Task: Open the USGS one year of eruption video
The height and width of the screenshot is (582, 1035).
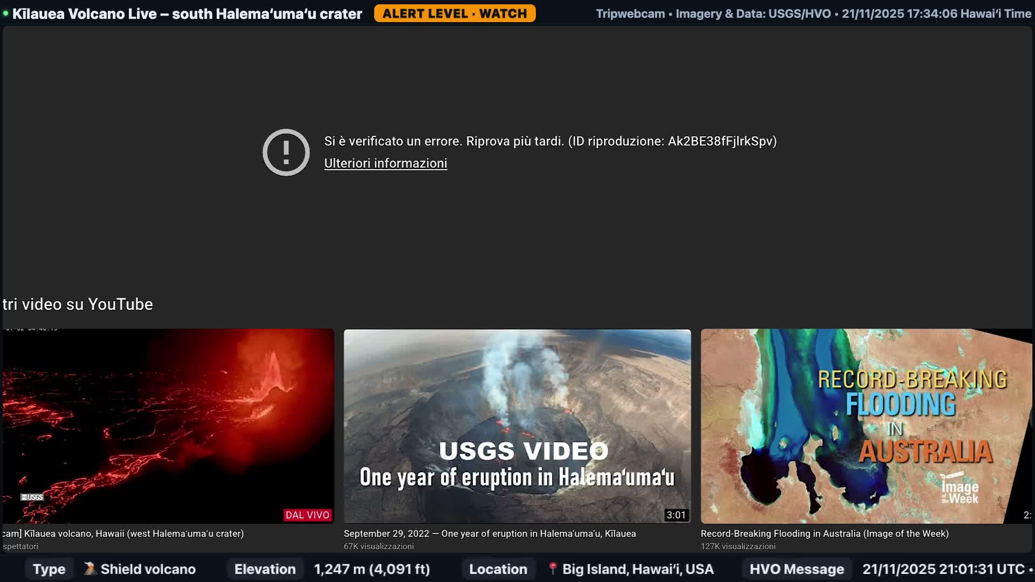Action: pyautogui.click(x=517, y=426)
